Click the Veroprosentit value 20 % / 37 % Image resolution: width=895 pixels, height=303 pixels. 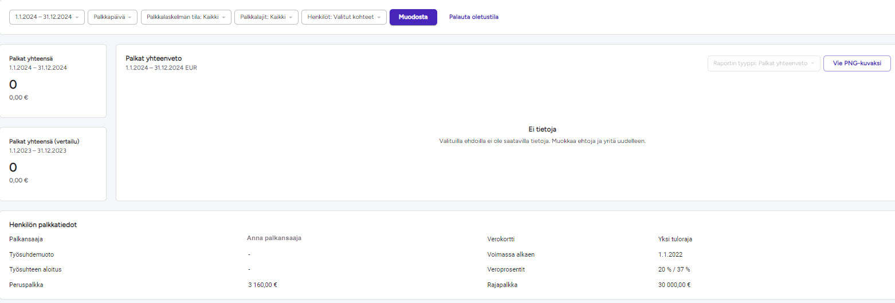674,269
